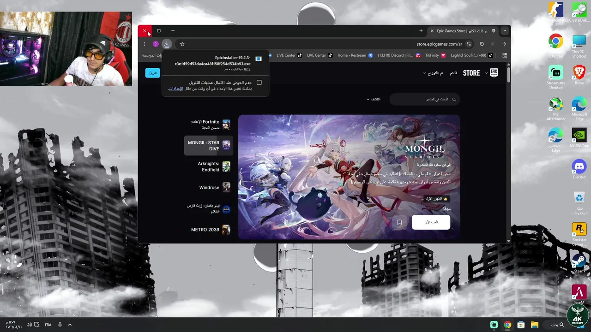Close the Epic Games Store tab
Screen dimensions: 591x332
(432, 31)
